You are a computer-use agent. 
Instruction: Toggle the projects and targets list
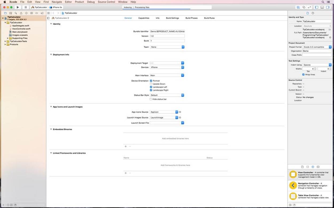click(x=48, y=18)
